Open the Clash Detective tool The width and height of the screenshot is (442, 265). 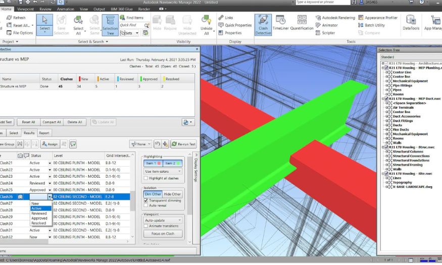pyautogui.click(x=263, y=25)
